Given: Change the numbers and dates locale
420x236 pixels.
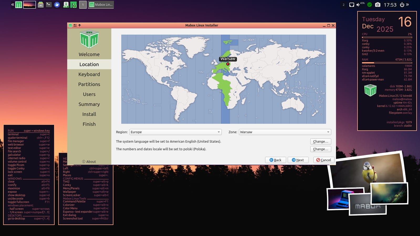Looking at the screenshot, I should pyautogui.click(x=321, y=149).
